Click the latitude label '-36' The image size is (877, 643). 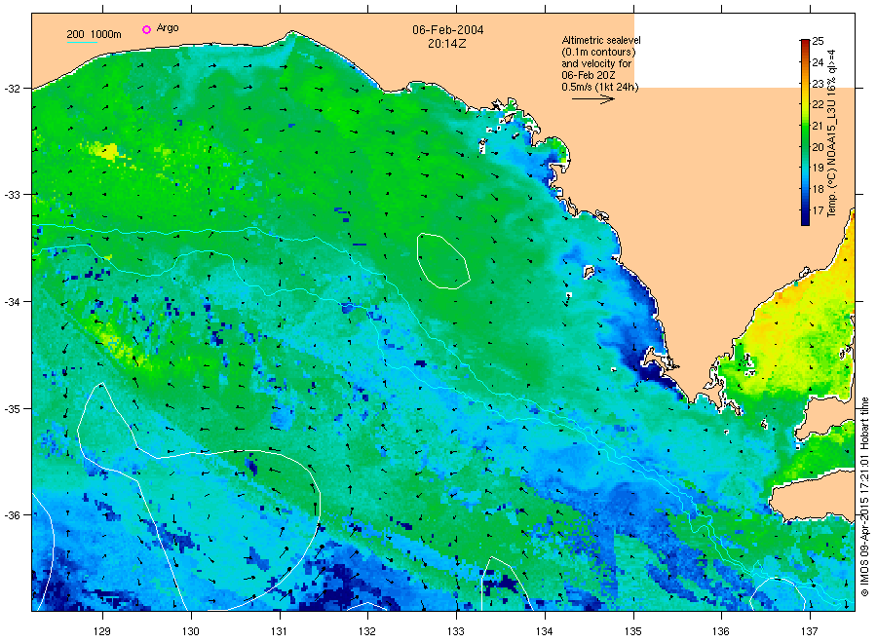pyautogui.click(x=13, y=515)
